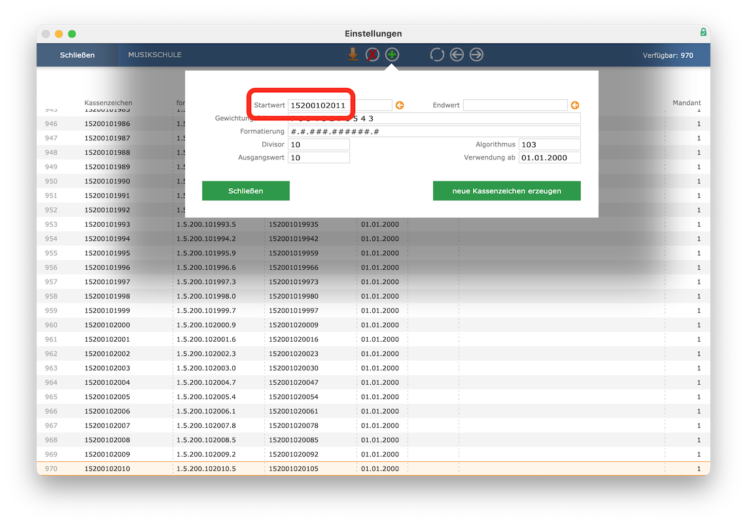
Task: Click date 01.01.2000 in row 970
Action: pos(379,469)
